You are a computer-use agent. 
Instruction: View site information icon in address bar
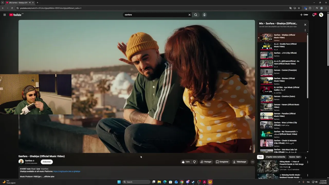click(x=17, y=8)
